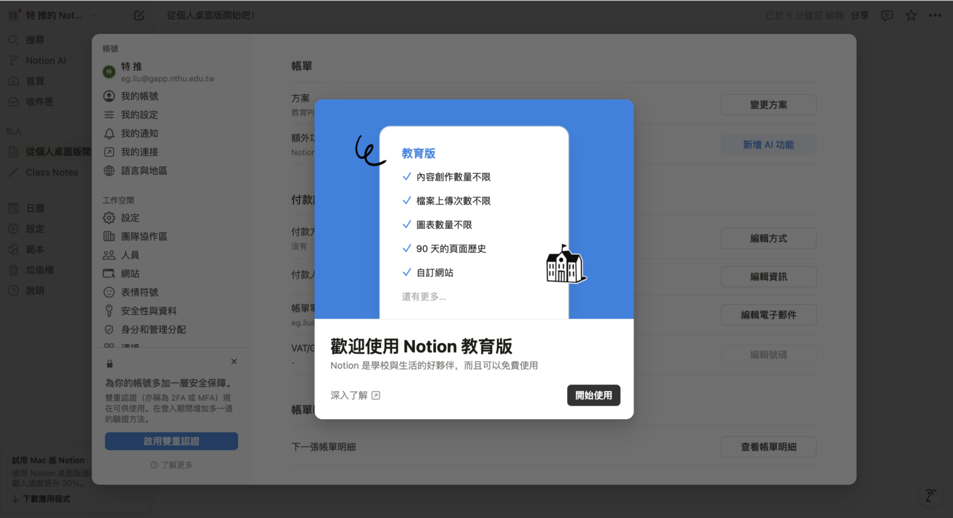Open the 深入了解 link
This screenshot has height=518, width=953.
355,395
